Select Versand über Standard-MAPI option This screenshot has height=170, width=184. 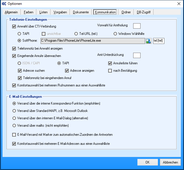click(x=14, y=111)
